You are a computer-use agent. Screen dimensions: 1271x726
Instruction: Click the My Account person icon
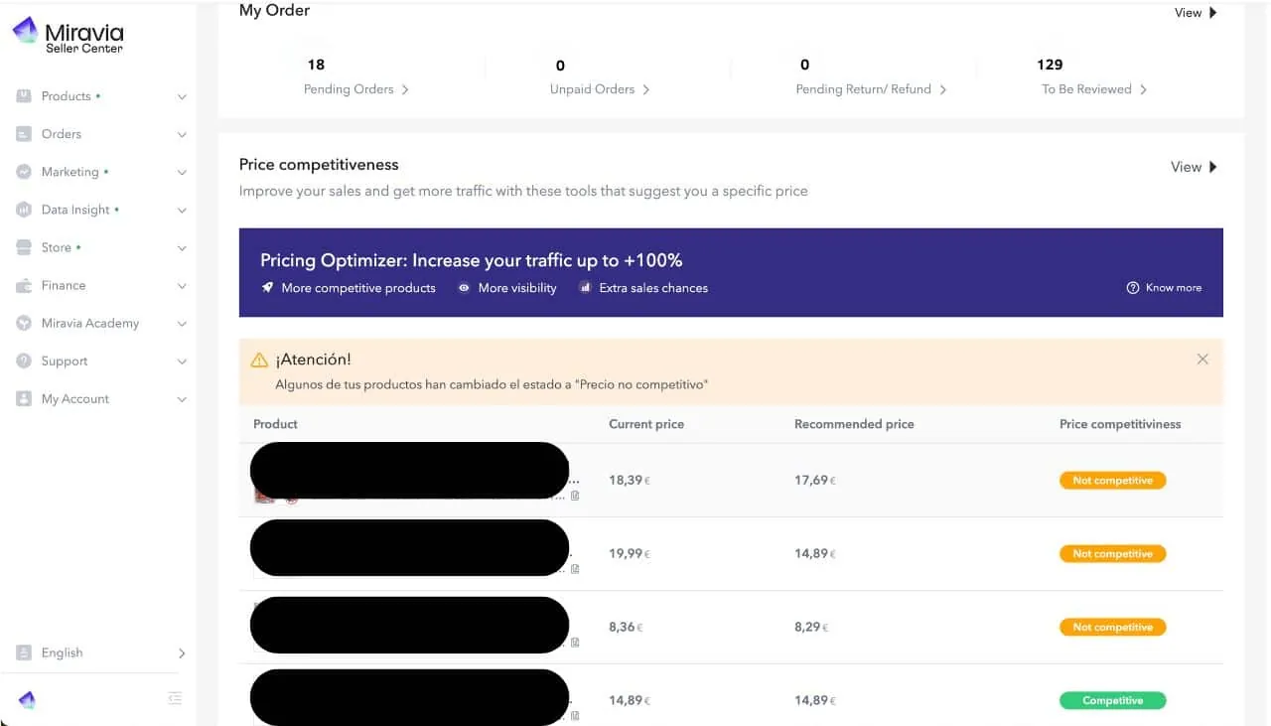24,398
